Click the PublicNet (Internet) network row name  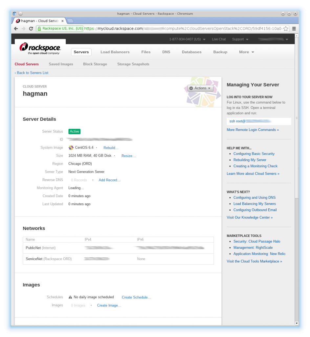tap(40, 248)
